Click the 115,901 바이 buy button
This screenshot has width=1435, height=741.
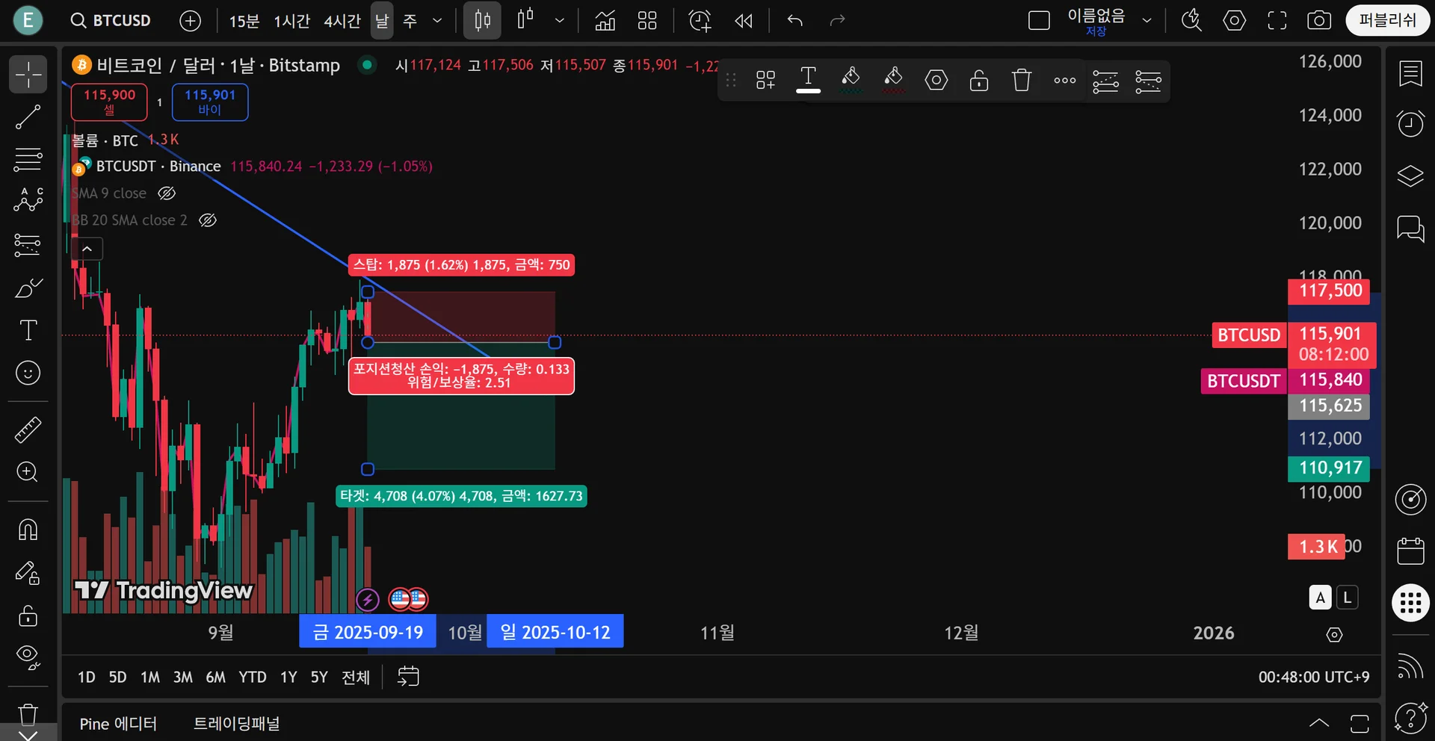point(210,102)
